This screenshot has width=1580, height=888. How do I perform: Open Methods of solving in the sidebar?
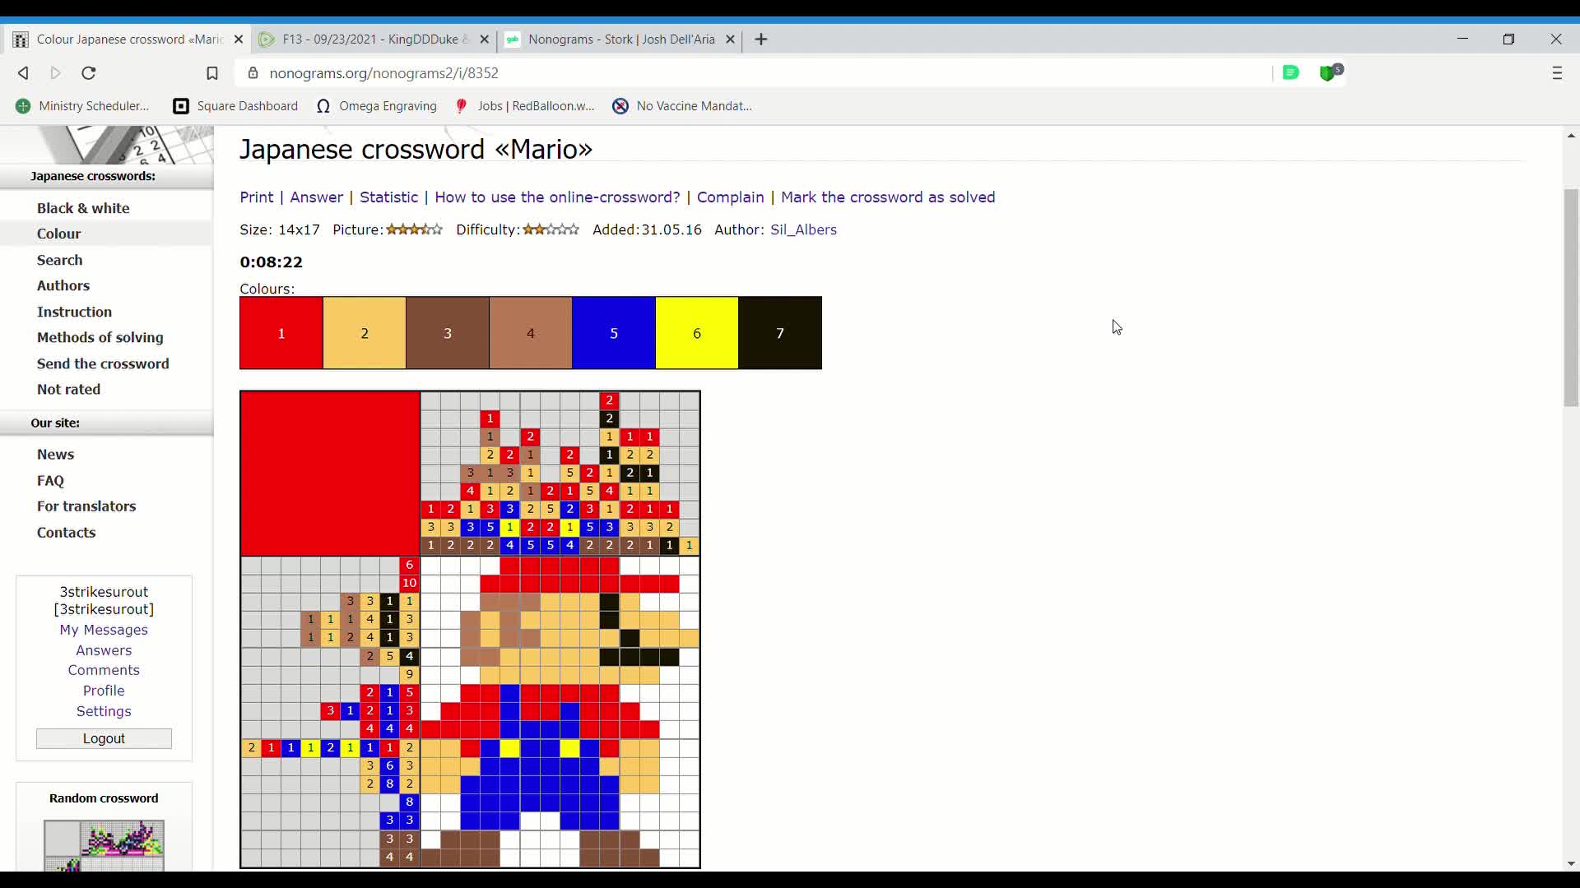tap(100, 337)
